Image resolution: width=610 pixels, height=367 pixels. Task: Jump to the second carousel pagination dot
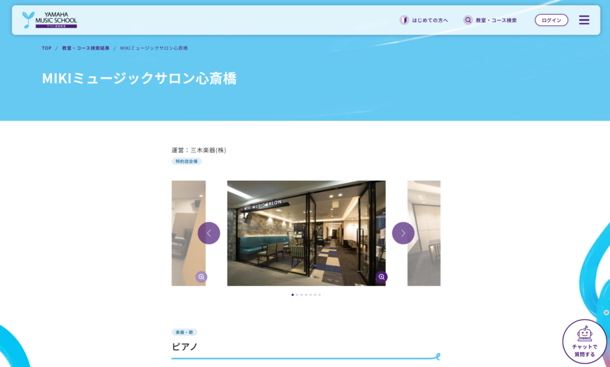coord(297,295)
